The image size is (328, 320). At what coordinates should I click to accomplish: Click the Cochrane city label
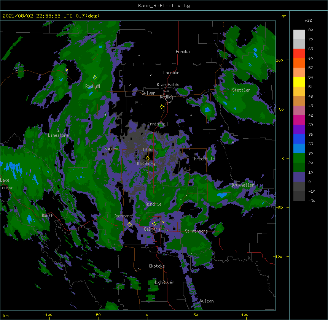coord(123,216)
